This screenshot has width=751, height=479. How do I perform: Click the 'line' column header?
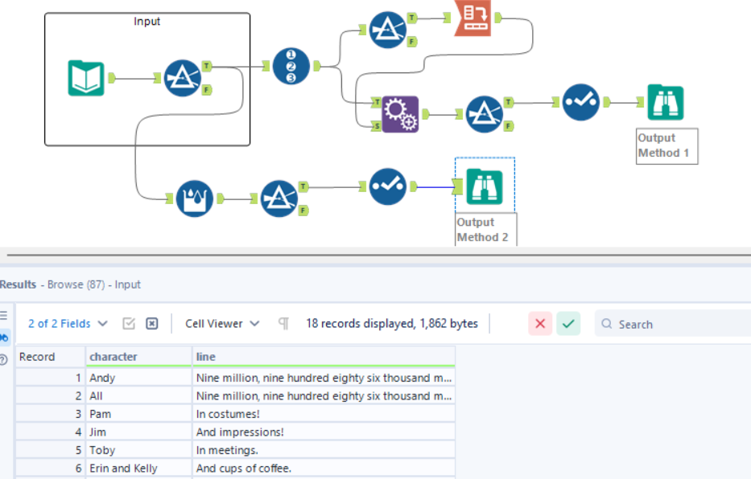point(324,357)
